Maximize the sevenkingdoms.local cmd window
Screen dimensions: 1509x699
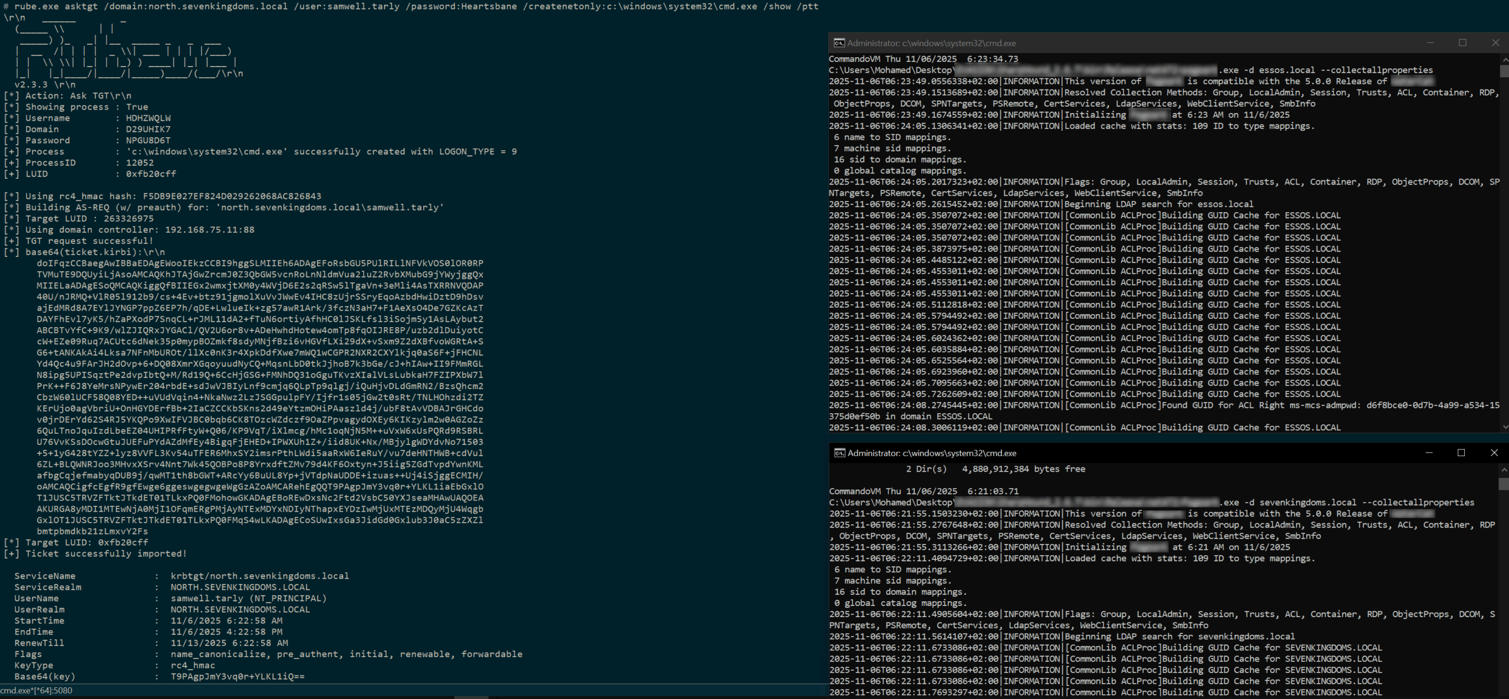point(1461,453)
